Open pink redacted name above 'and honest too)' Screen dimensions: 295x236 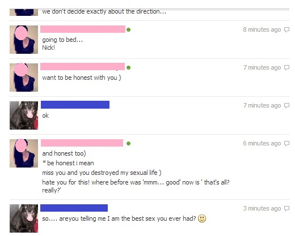(x=82, y=143)
